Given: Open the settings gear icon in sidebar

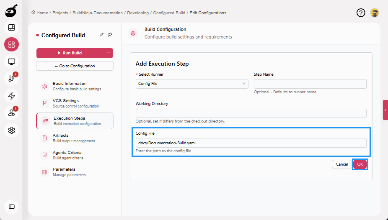Looking at the screenshot, I should 11,130.
